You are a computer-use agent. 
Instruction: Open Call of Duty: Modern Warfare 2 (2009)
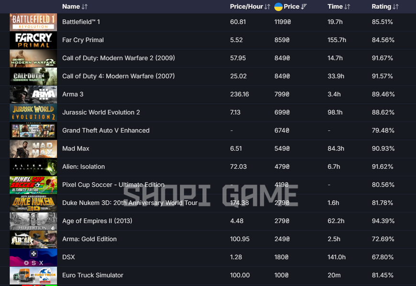coord(119,58)
